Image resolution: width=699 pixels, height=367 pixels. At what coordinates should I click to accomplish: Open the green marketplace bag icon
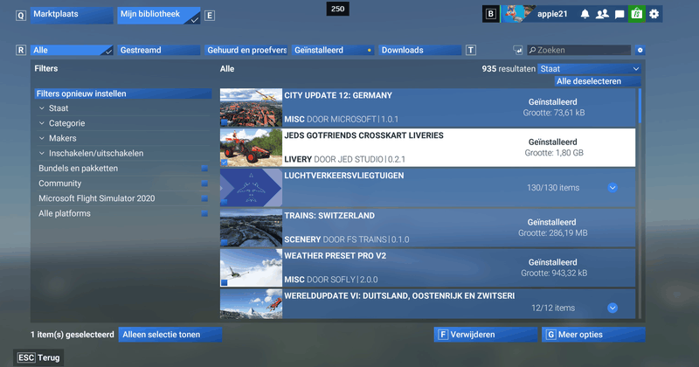[637, 14]
